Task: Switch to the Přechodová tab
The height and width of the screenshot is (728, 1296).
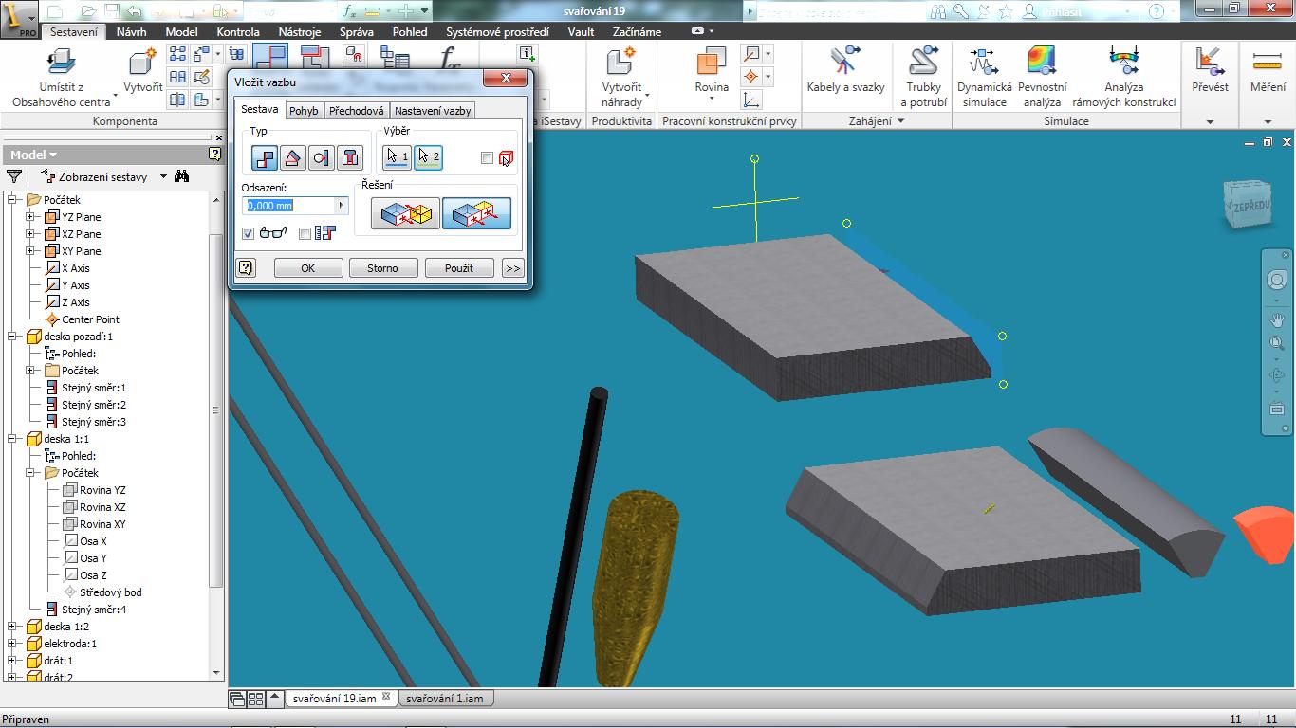Action: (x=356, y=111)
